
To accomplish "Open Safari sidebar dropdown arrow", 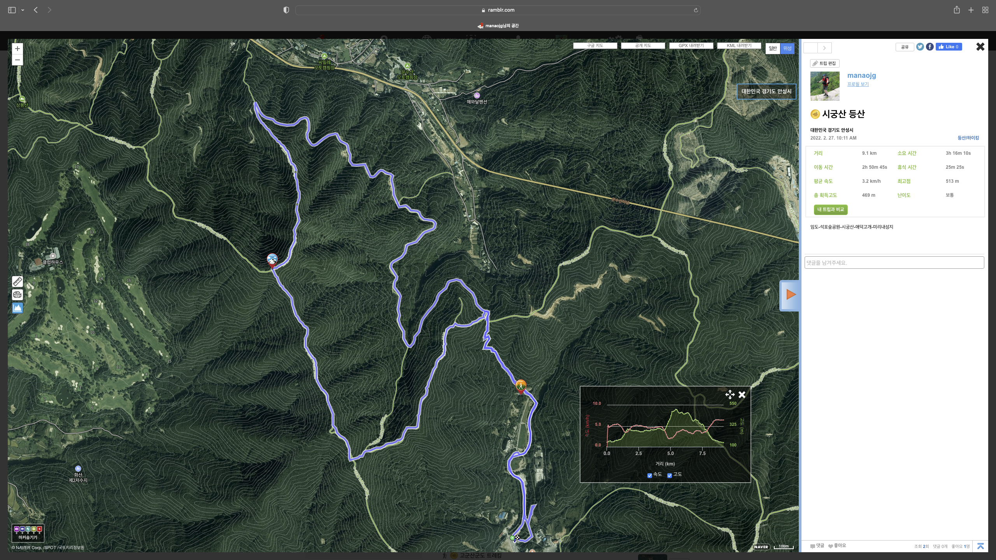I will pyautogui.click(x=23, y=10).
